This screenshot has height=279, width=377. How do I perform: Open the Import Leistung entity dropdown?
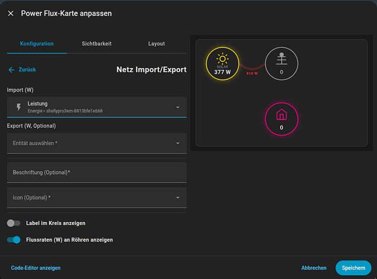[96, 107]
